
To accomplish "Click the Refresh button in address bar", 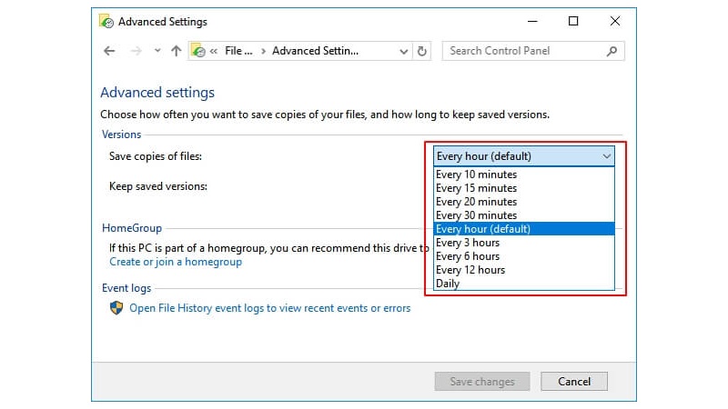I will pyautogui.click(x=422, y=52).
